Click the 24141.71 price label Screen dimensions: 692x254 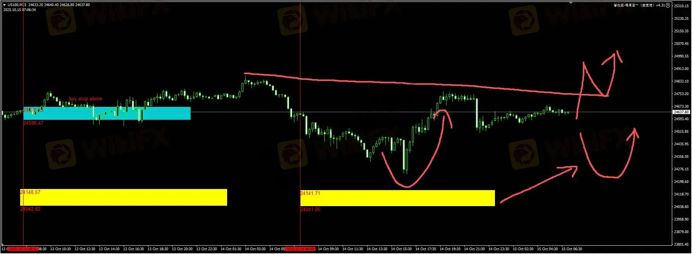pyautogui.click(x=310, y=194)
